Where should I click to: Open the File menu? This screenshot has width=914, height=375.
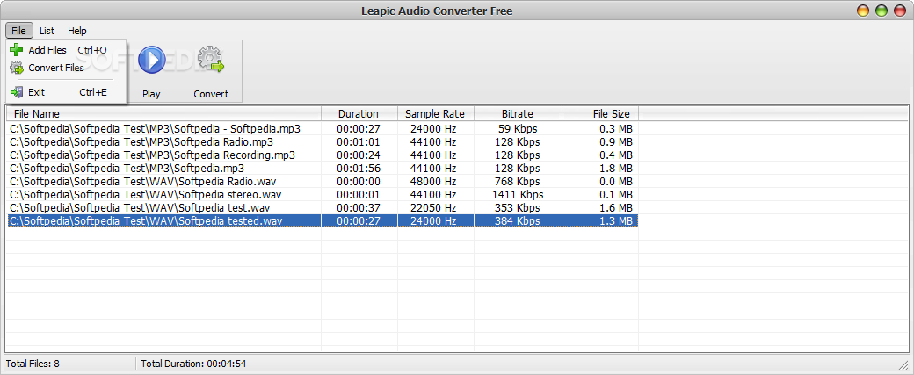coord(19,31)
